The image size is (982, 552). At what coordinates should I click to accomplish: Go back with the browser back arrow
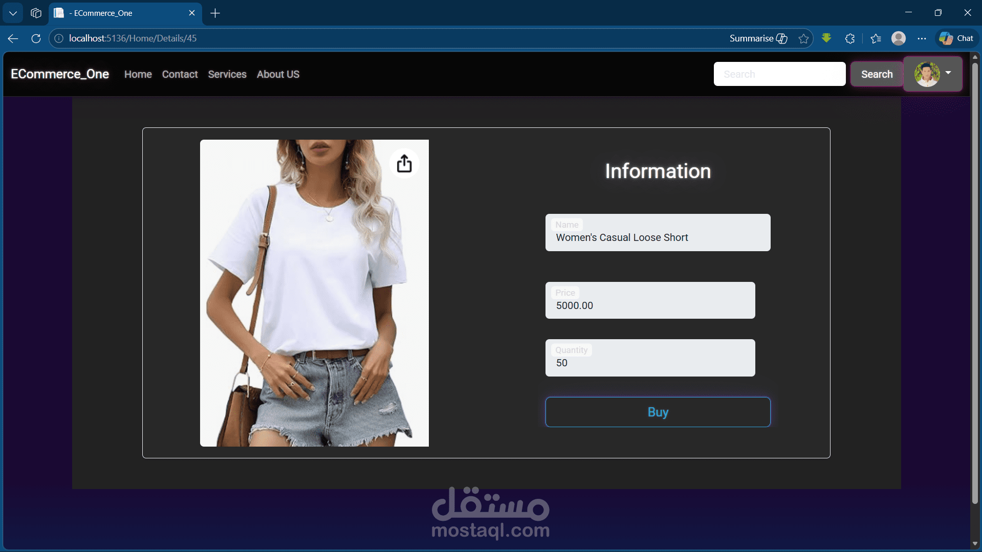tap(13, 38)
